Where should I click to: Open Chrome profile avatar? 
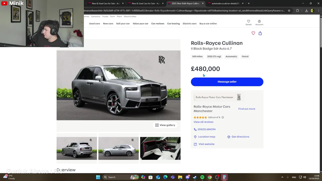point(312,11)
